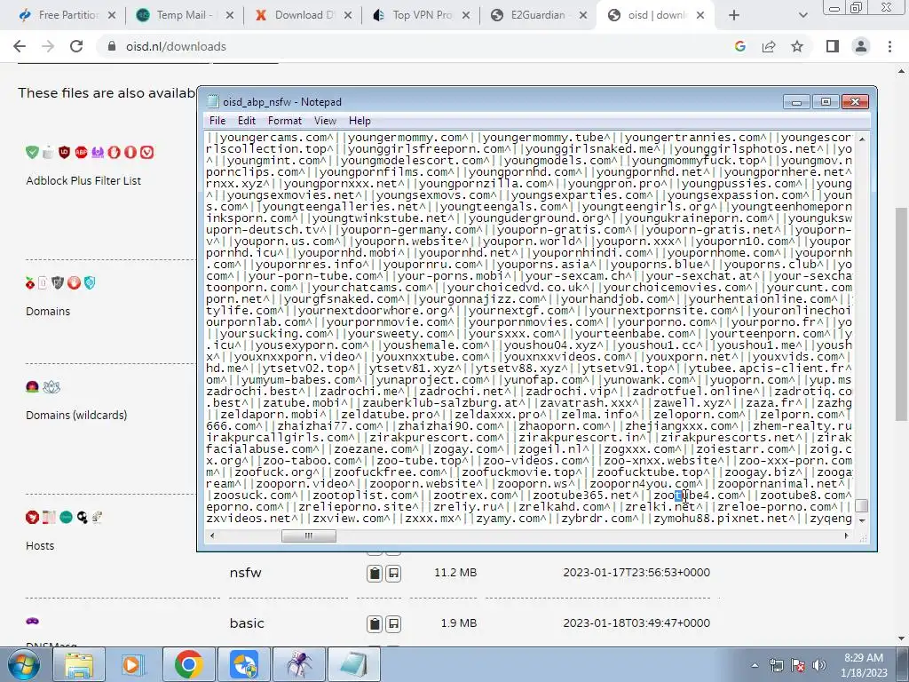Click the lotus flower icon above Domains (wildcards)
This screenshot has width=909, height=682.
[x=51, y=387]
